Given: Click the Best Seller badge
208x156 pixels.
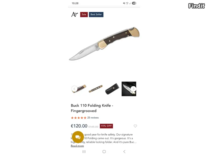Looking at the screenshot, I should pyautogui.click(x=96, y=15).
